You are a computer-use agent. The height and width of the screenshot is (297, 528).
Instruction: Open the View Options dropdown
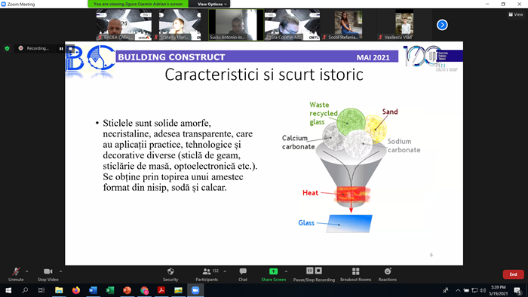pos(212,4)
